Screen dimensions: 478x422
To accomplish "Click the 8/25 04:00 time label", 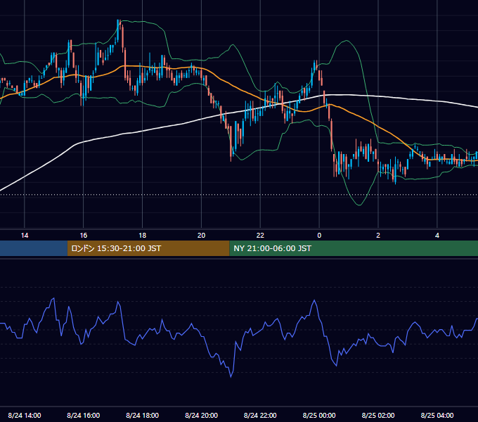I will pos(437,415).
